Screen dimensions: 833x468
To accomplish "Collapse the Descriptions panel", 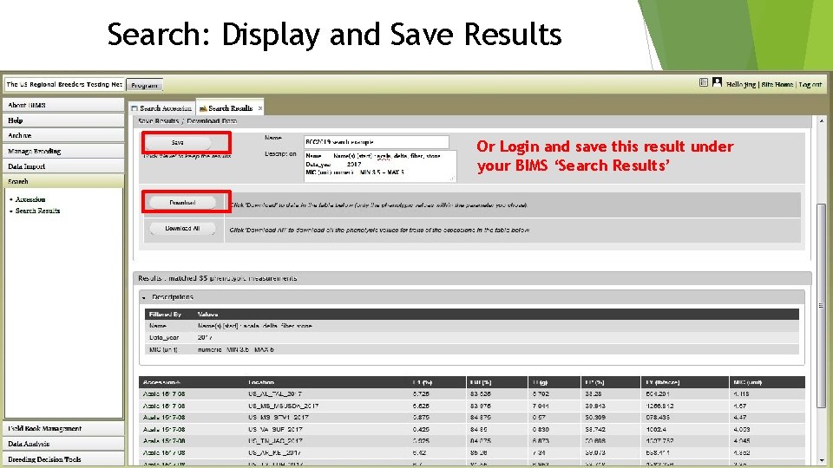I will pyautogui.click(x=144, y=297).
